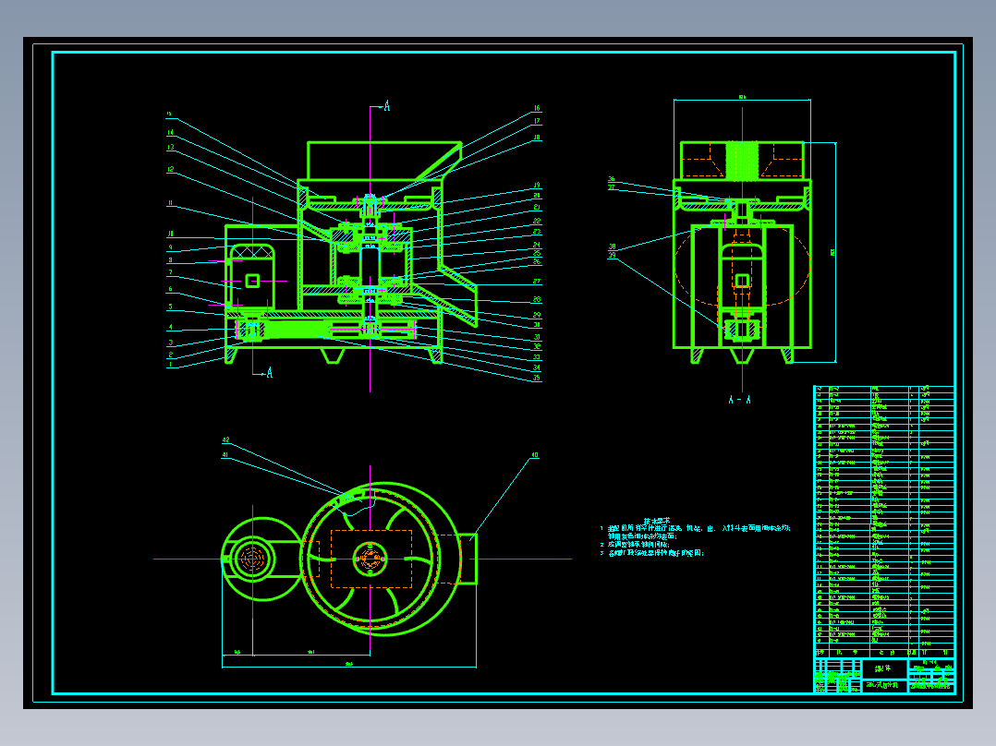The width and height of the screenshot is (996, 746).
Task: Select callout number 41 on plan view
Action: [x=225, y=455]
